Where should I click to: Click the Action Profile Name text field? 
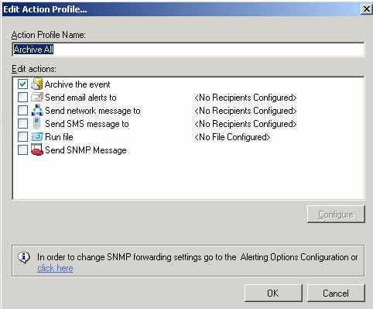point(188,50)
